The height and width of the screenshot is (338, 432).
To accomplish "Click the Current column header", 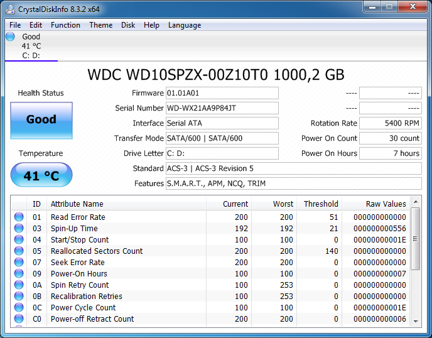I will pyautogui.click(x=229, y=204).
